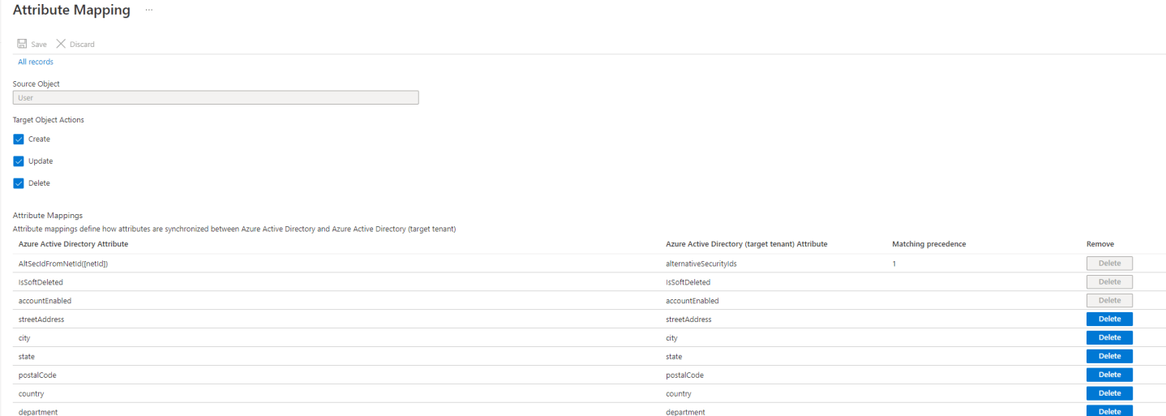Click matching precedence value 1
Viewport: 1166px width, 416px height.
pyautogui.click(x=894, y=264)
